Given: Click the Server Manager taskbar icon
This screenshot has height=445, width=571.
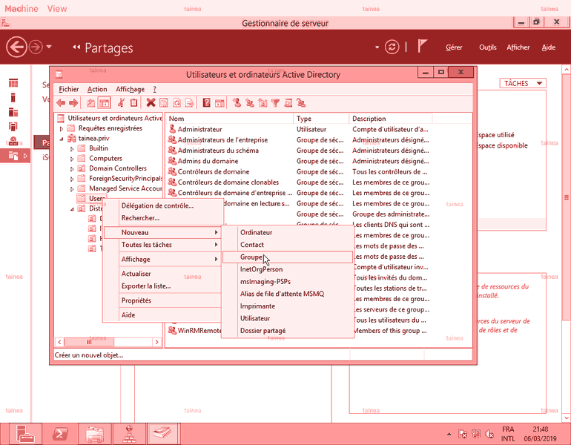Looking at the screenshot, I should click(25, 434).
